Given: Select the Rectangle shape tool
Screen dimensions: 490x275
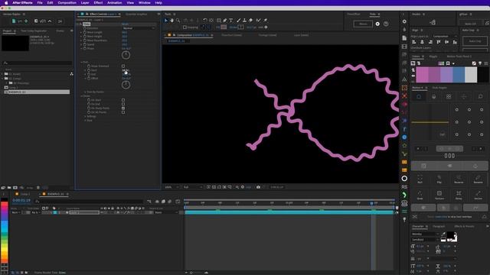Looking at the screenshot, I should pyautogui.click(x=219, y=21).
